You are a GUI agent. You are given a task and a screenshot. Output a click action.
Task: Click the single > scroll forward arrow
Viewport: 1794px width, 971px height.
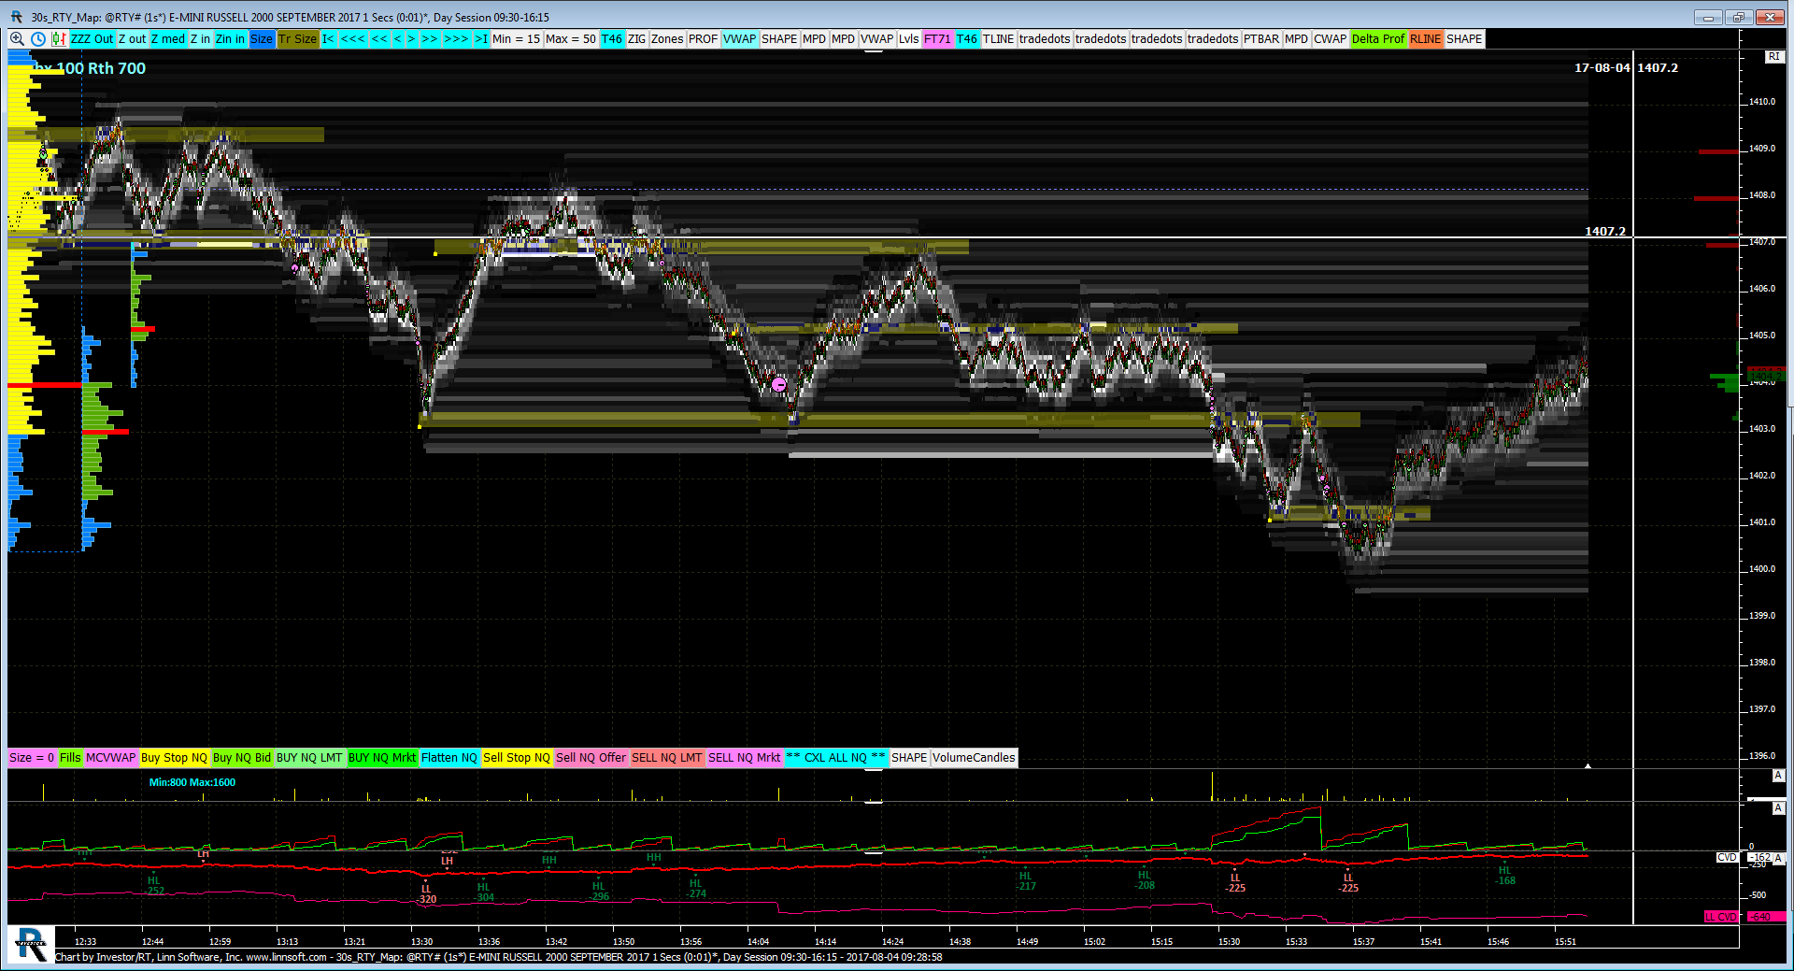pyautogui.click(x=412, y=39)
